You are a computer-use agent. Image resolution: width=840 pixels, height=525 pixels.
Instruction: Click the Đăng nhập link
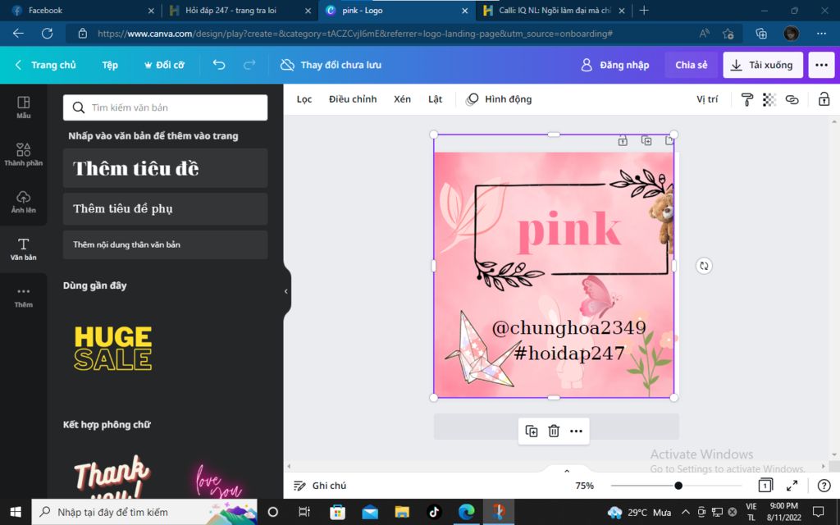point(625,64)
